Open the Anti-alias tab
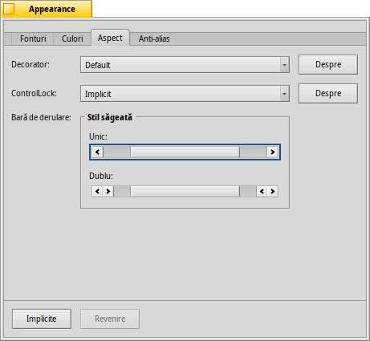Screen dimensions: 370x341 click(154, 39)
